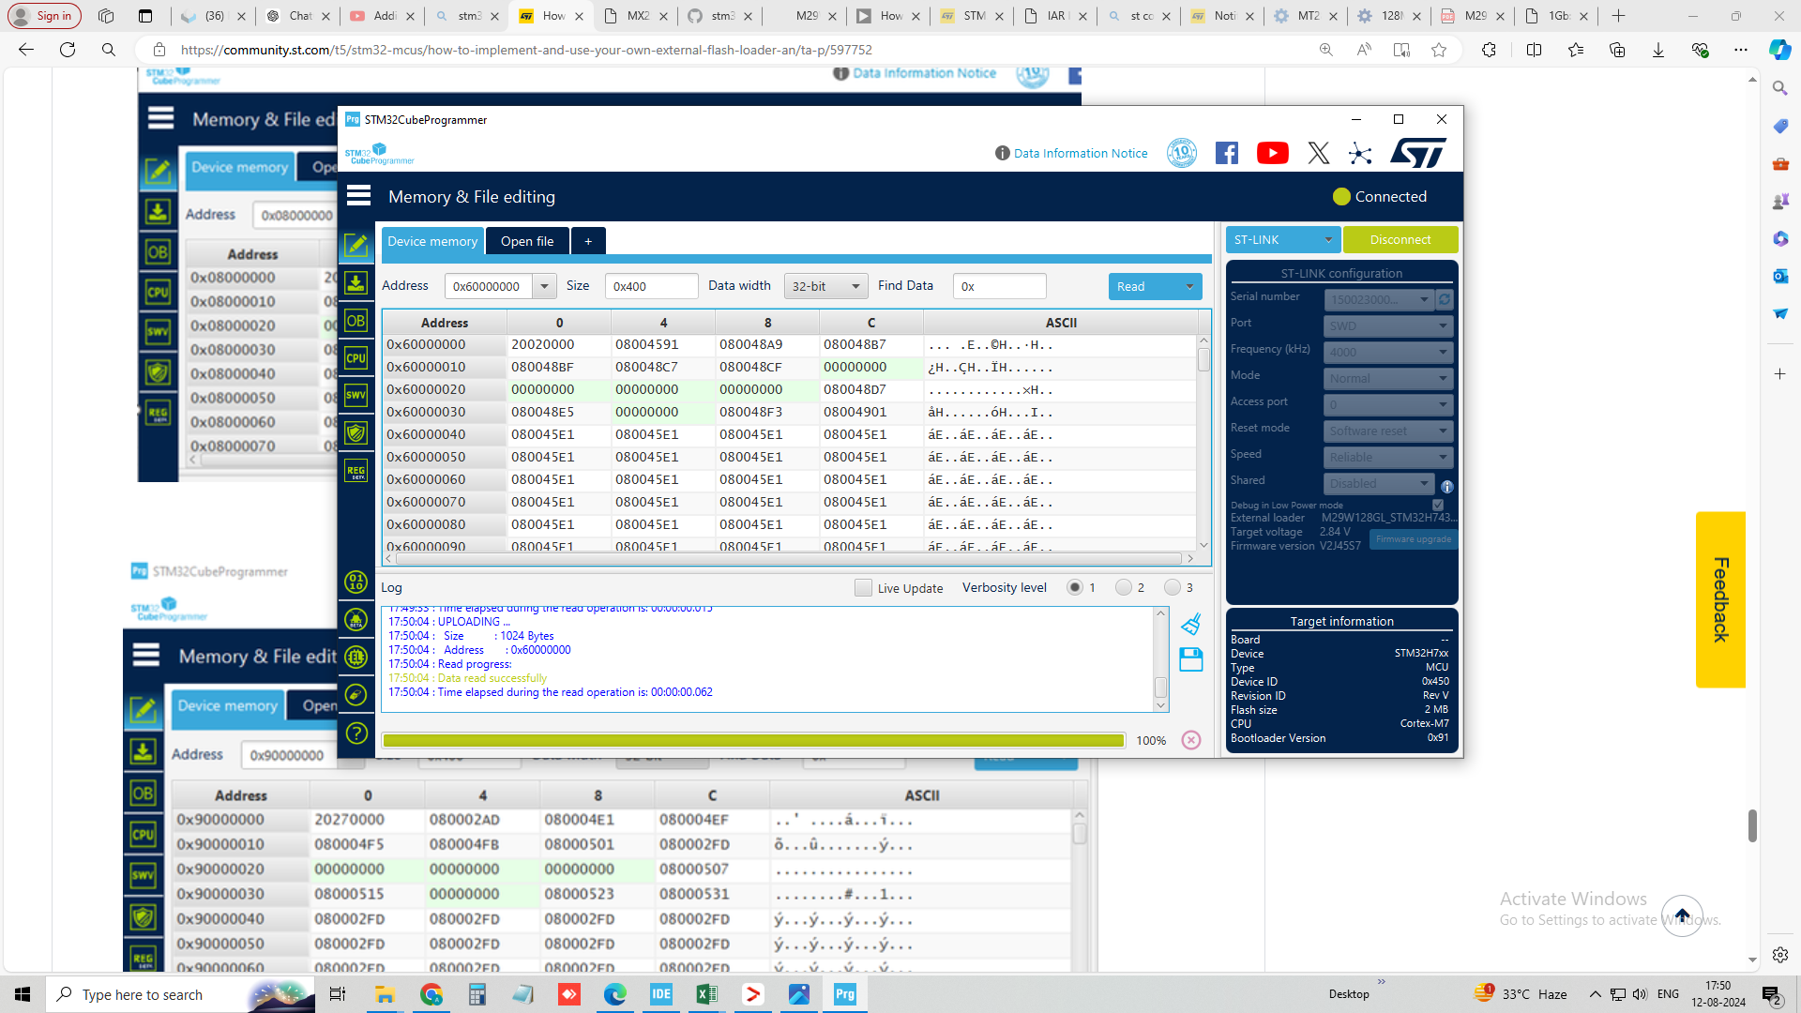Open the SWV console panel

pyautogui.click(x=356, y=394)
